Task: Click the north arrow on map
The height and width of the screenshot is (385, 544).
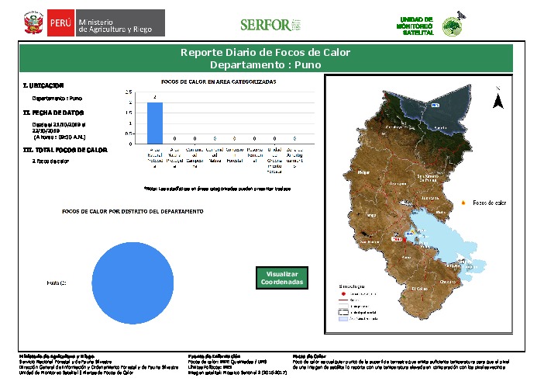Action: point(499,100)
